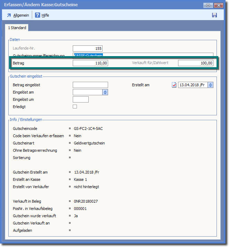Click the Laufende-Nr. field showing 155
Image resolution: width=229 pixels, height=247 pixels.
(x=88, y=48)
